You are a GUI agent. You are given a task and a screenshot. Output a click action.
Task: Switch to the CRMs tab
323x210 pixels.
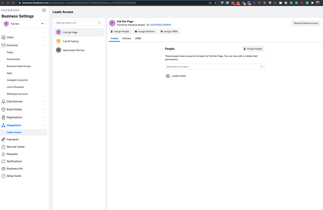138,38
